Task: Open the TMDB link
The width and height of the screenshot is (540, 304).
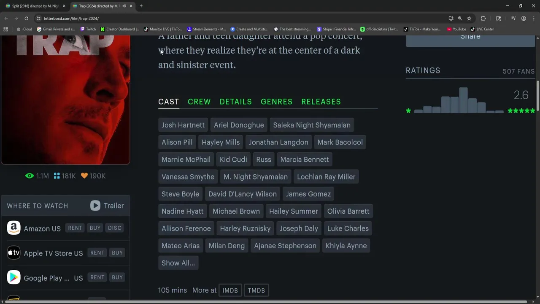Action: (x=256, y=290)
